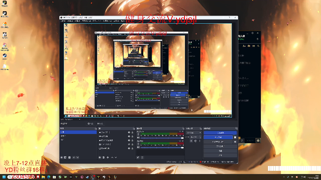
Task: Click search magnifier in right chat window
Action: [x=258, y=46]
